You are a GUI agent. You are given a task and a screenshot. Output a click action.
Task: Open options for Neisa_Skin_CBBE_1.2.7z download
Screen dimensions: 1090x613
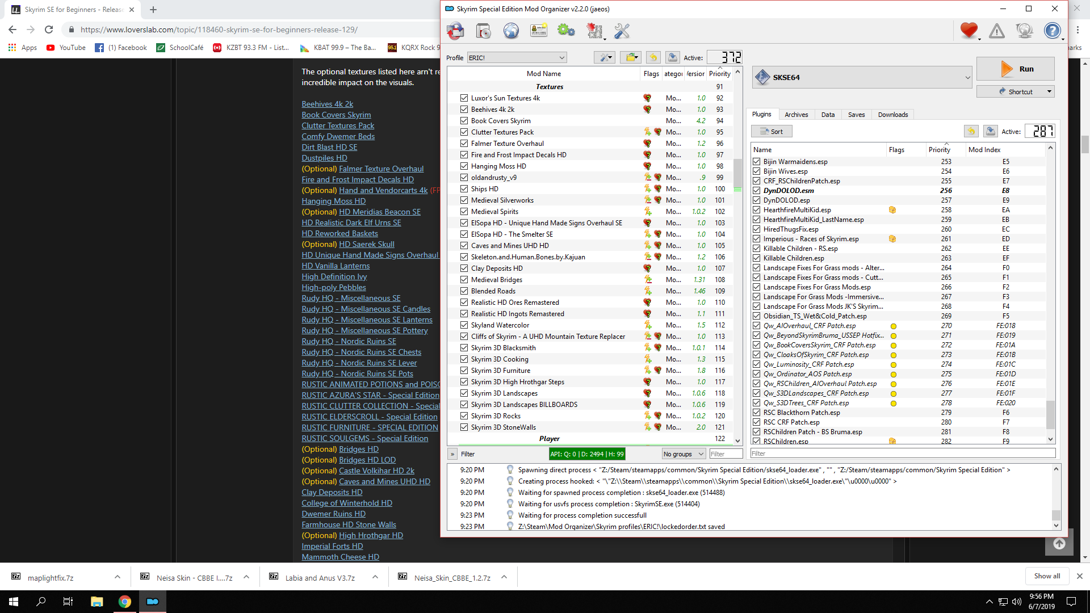click(x=504, y=577)
